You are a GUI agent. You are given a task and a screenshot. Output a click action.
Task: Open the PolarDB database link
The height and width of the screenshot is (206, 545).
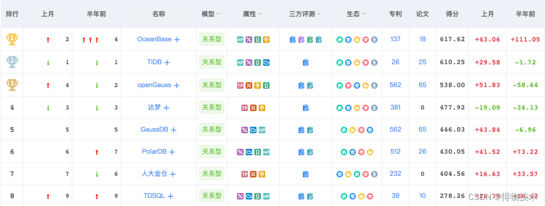154,151
